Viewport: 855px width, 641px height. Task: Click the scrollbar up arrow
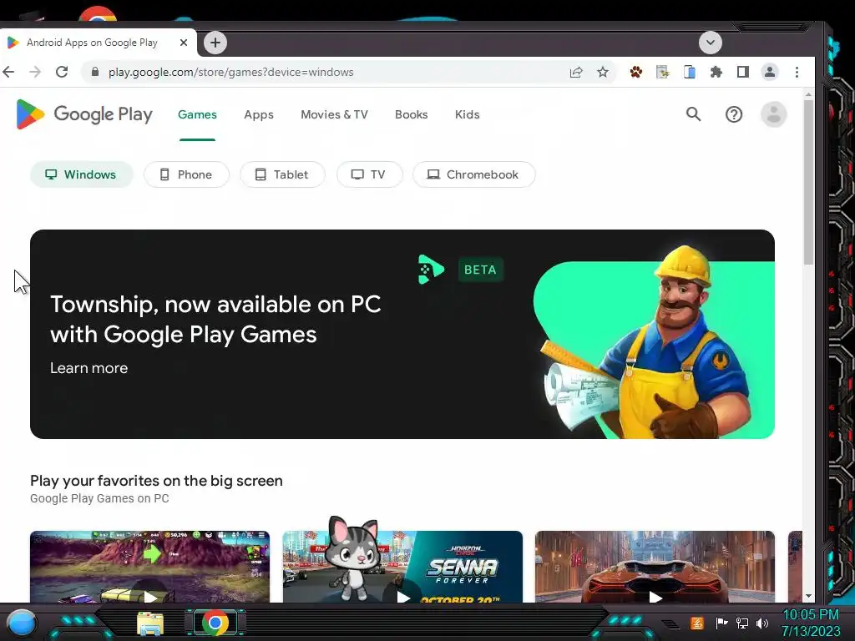[808, 94]
